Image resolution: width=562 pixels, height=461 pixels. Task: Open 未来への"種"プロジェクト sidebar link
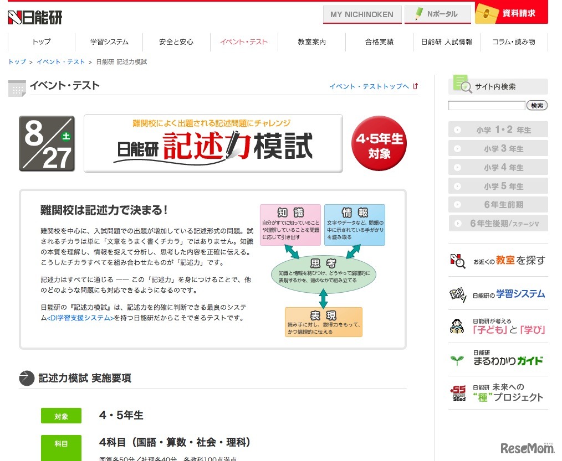[x=508, y=392]
